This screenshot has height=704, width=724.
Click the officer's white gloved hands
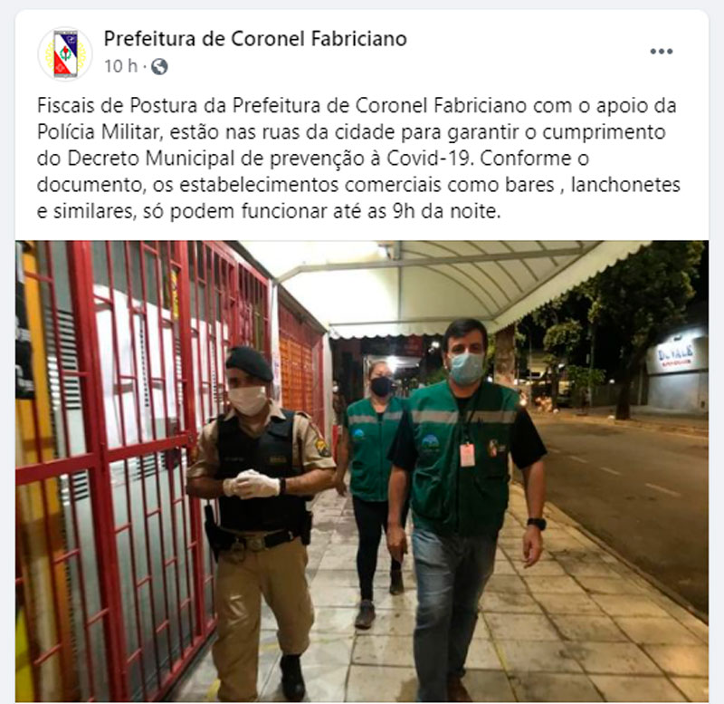[251, 484]
